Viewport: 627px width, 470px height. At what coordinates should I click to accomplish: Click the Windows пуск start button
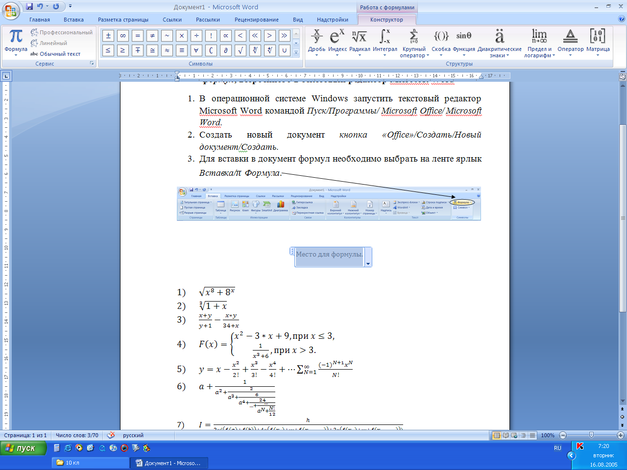pos(24,448)
